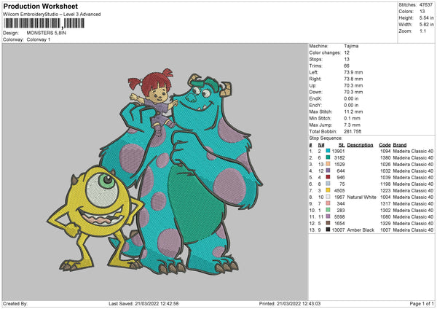Click the Machine value 'Tajima'
437x309 pixels.
click(351, 46)
